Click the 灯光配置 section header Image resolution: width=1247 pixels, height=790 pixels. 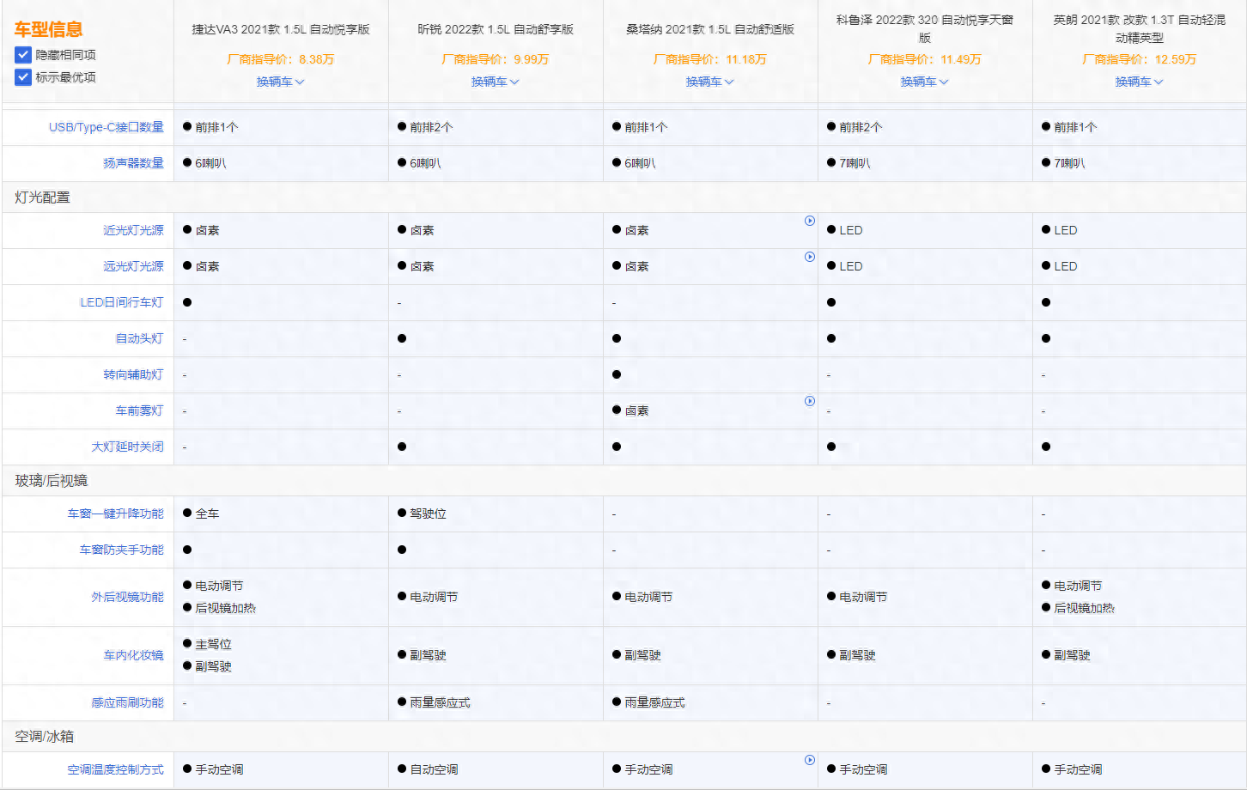(42, 197)
